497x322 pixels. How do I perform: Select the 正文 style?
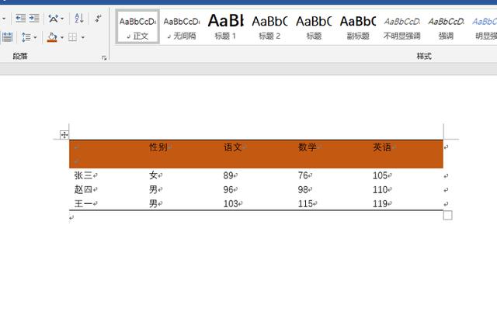pyautogui.click(x=137, y=27)
